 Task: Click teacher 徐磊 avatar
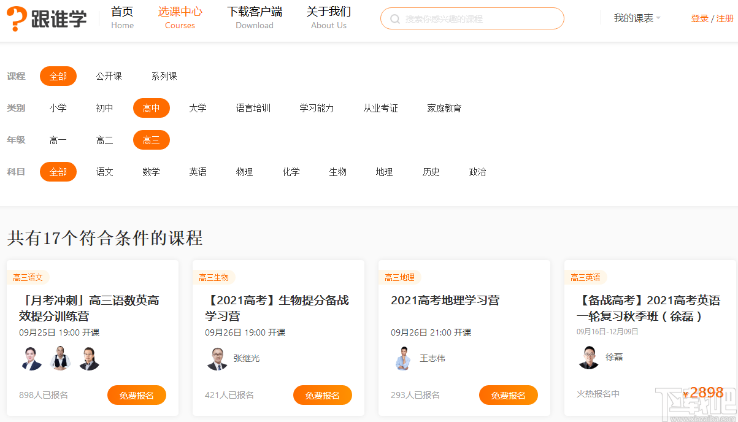click(x=589, y=357)
